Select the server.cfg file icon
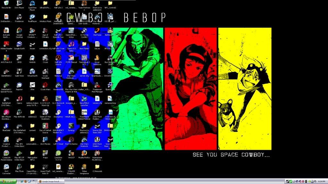This screenshot has width=328, height=184. 84,73
